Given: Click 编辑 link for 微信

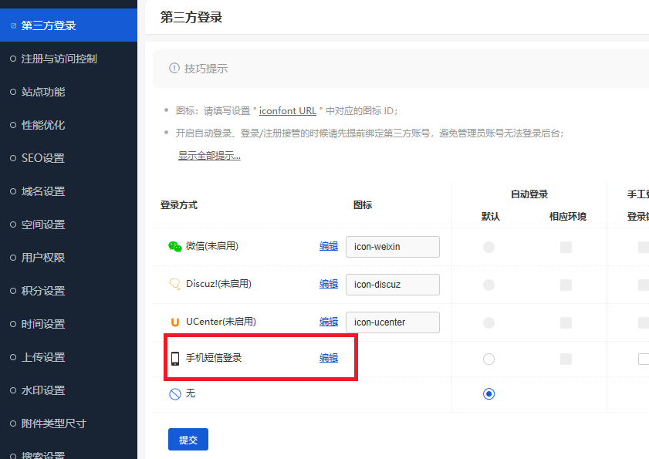Looking at the screenshot, I should [329, 246].
